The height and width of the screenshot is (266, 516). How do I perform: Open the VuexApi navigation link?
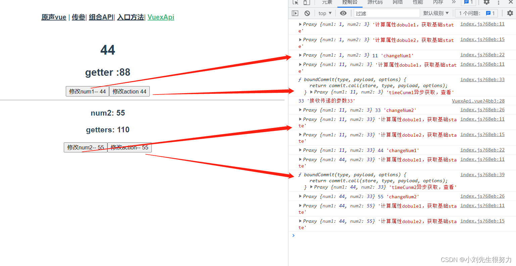coord(161,17)
